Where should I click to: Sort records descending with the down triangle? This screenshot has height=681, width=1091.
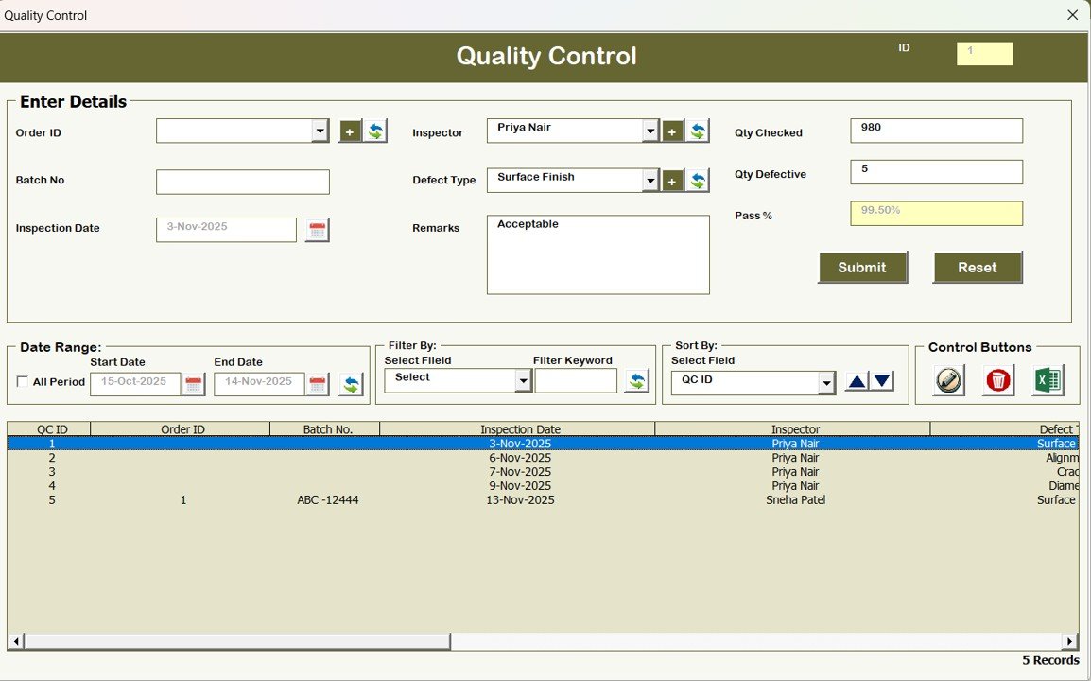pos(881,379)
